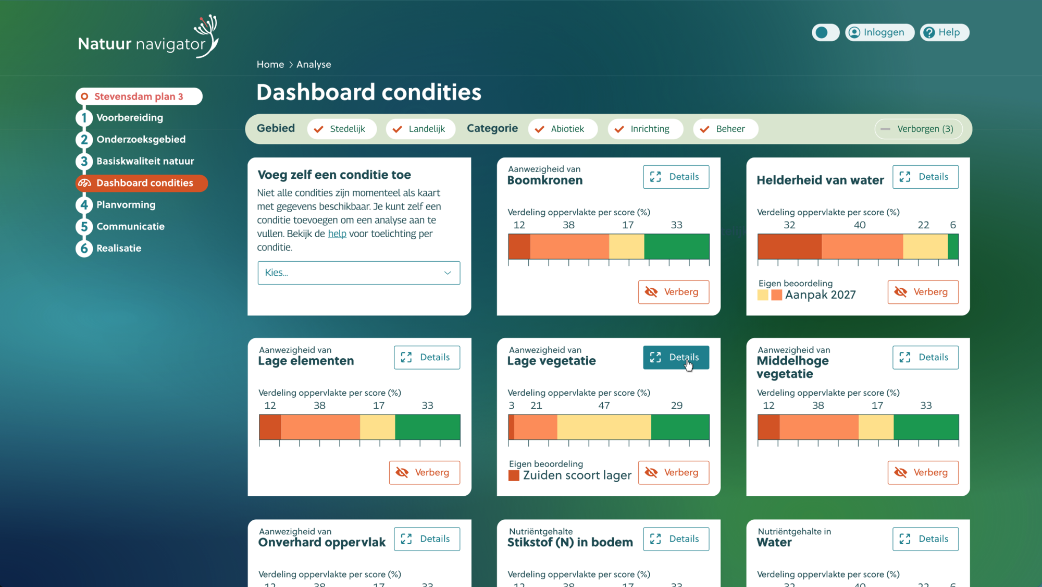Click the step 1 circle for Voorbereiding
Image resolution: width=1042 pixels, height=587 pixels.
[84, 118]
